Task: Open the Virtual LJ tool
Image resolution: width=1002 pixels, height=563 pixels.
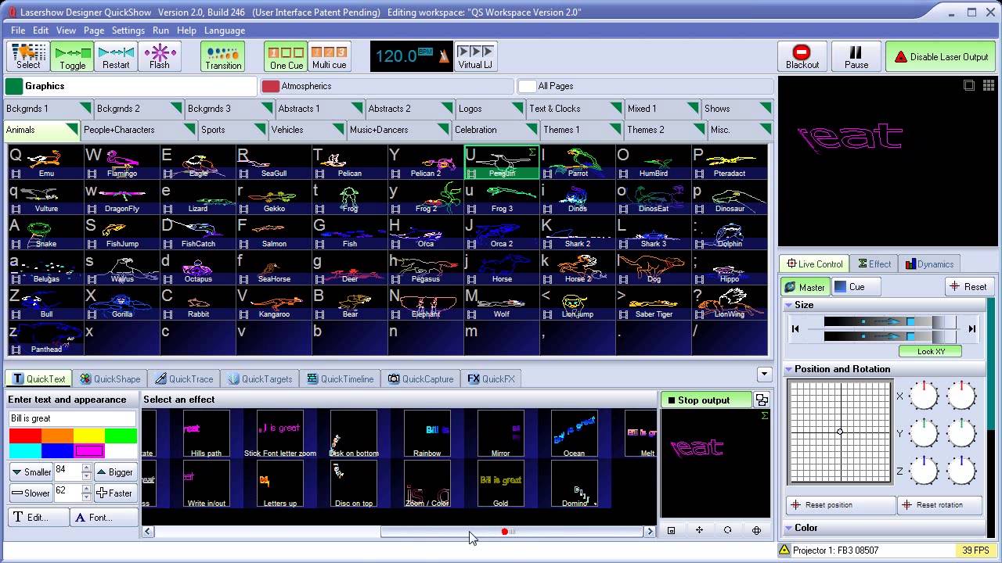Action: pos(474,56)
